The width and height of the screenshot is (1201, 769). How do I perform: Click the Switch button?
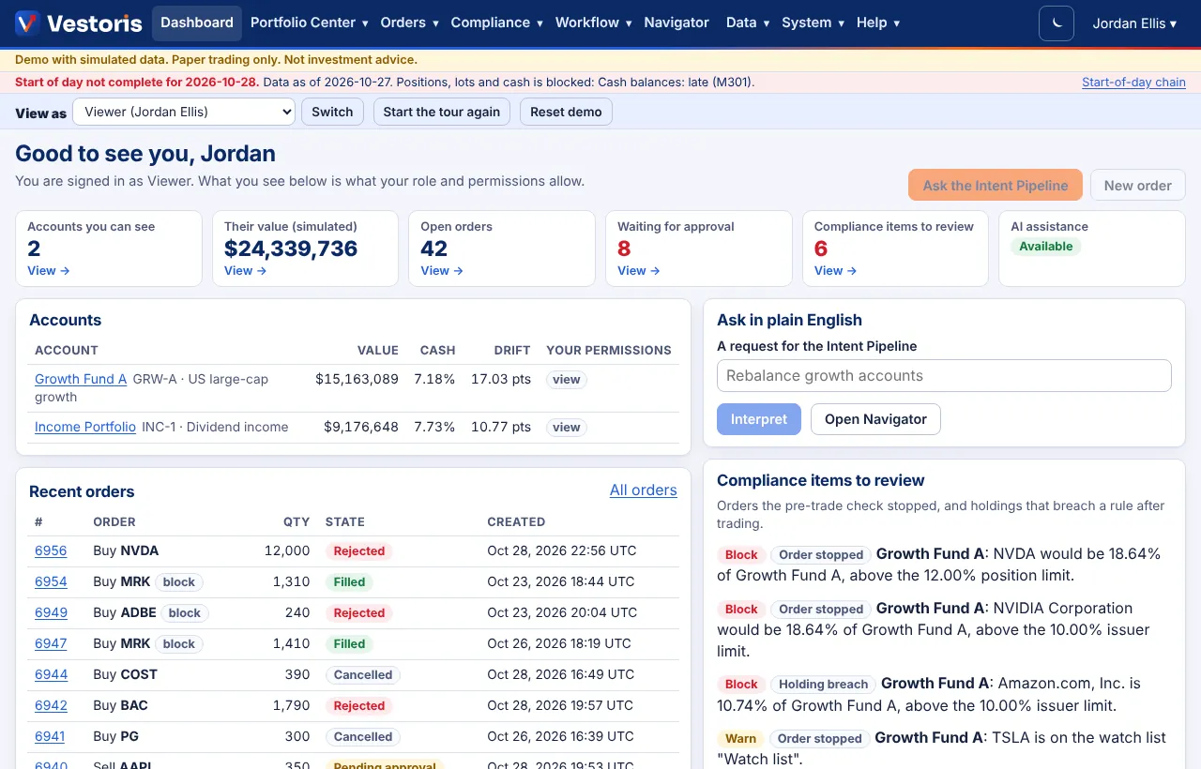pos(332,112)
